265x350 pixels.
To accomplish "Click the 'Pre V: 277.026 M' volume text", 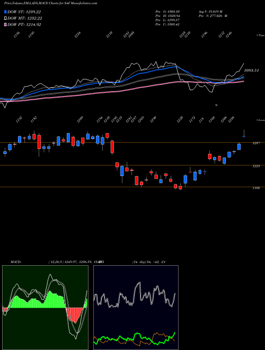I will [213, 16].
